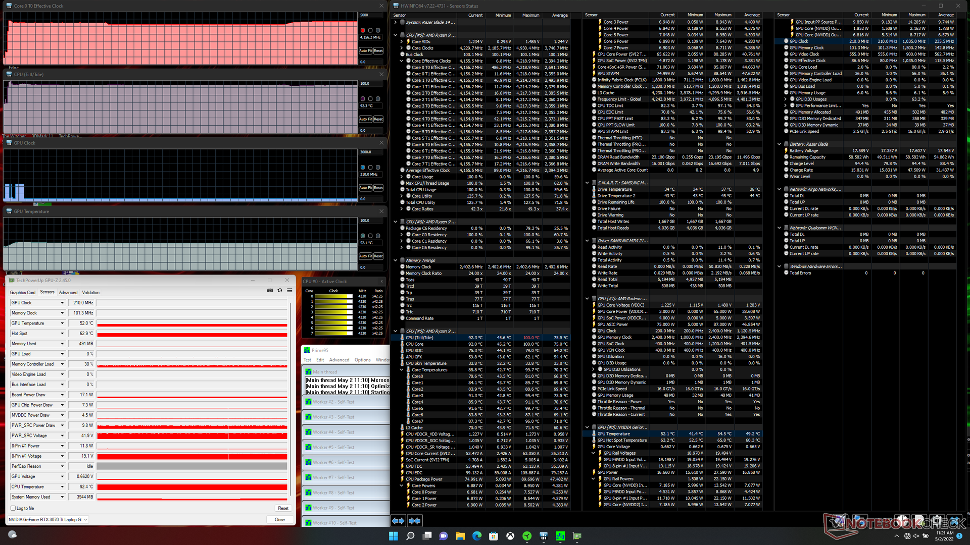The height and width of the screenshot is (545, 970).
Task: Click the 5000 maximum value field
Action: click(370, 15)
